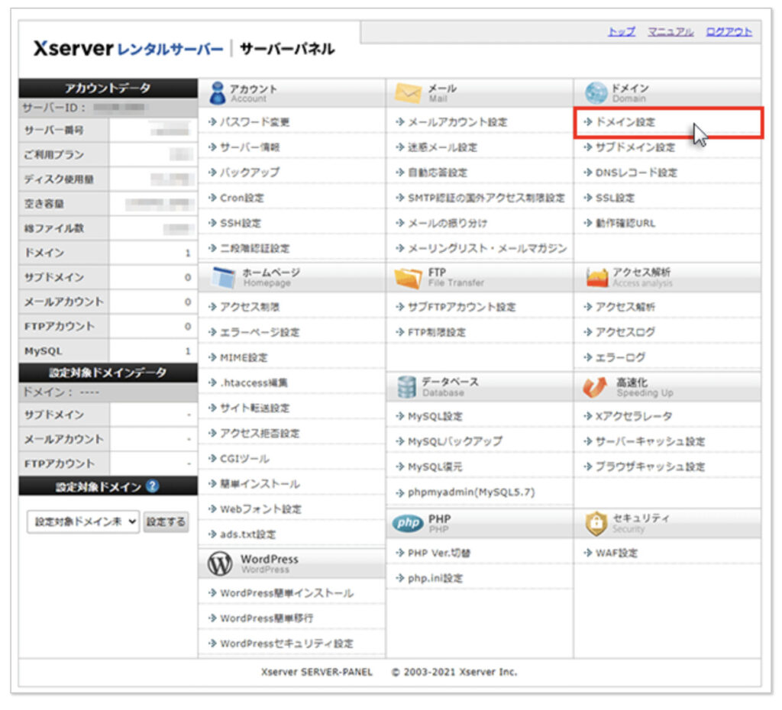Open Cron設定

tap(242, 198)
